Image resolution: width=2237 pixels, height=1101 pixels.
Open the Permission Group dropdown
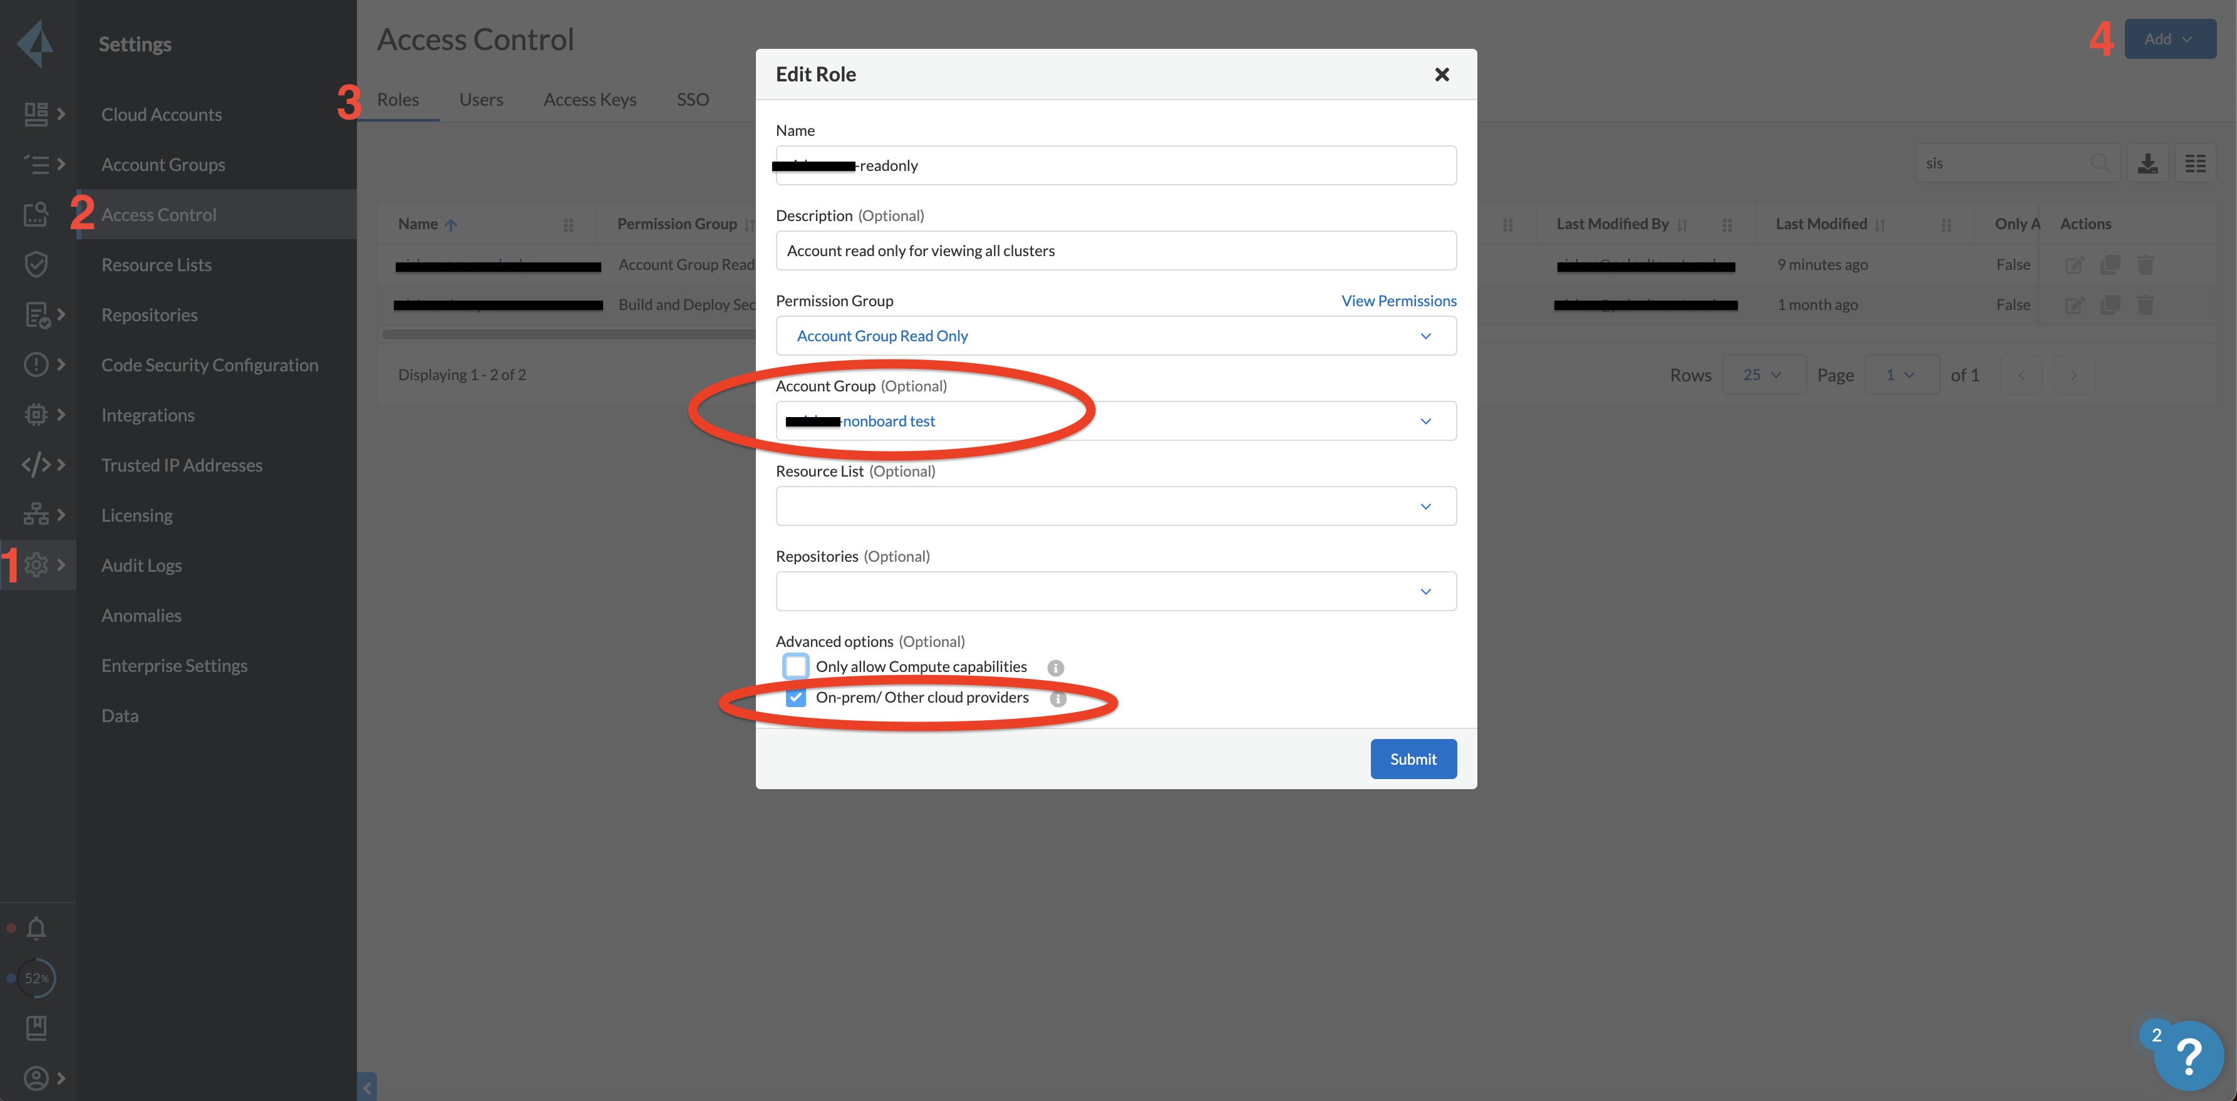[x=1115, y=336]
